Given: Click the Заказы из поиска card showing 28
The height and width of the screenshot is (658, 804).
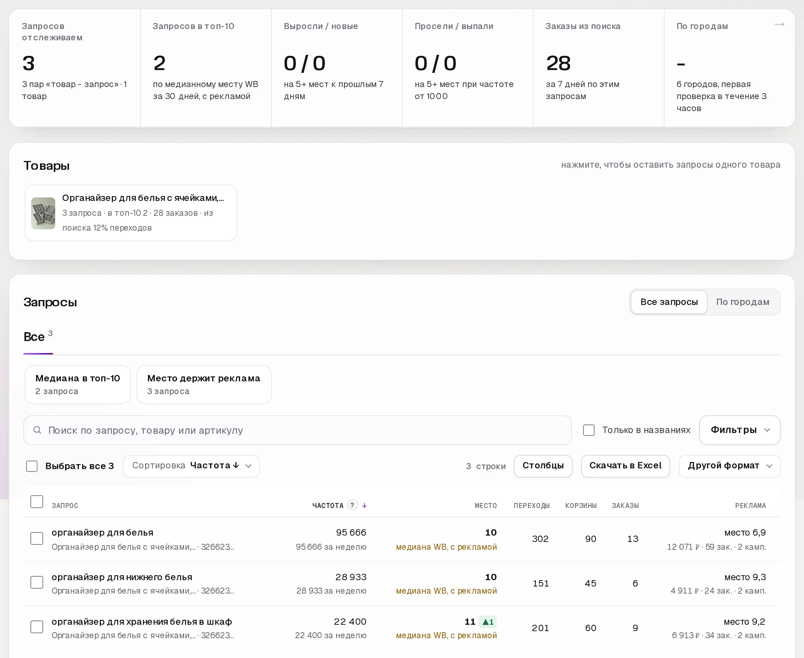Looking at the screenshot, I should [598, 68].
